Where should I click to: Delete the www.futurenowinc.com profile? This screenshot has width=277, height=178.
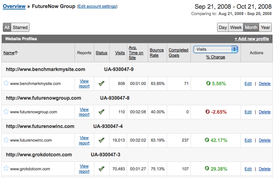[x=264, y=140]
